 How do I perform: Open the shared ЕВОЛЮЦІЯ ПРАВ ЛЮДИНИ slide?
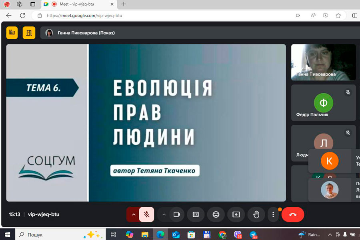click(146, 123)
